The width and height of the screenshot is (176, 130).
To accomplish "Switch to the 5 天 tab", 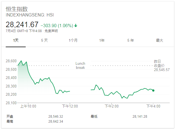I will [45, 40].
